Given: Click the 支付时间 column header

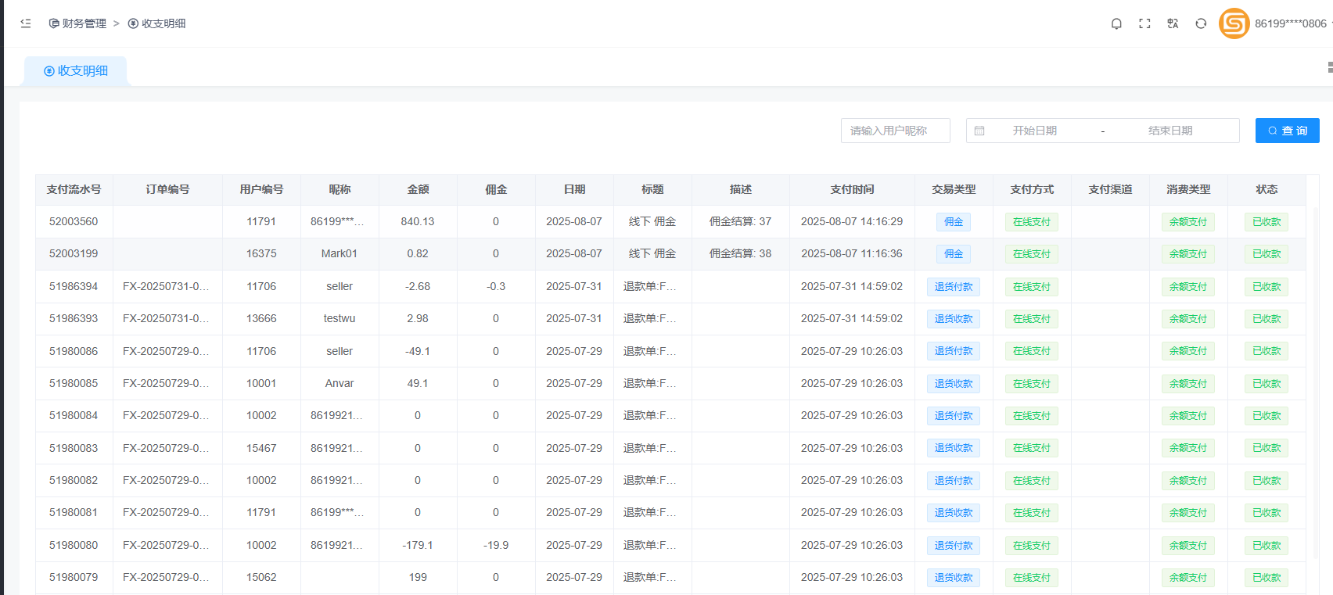Looking at the screenshot, I should coord(852,189).
